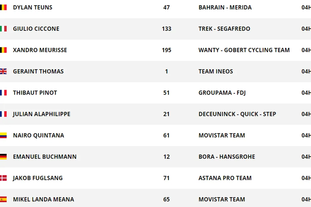Open the Bora - Hansgrohe team link
The width and height of the screenshot is (311, 207).
pos(227,157)
